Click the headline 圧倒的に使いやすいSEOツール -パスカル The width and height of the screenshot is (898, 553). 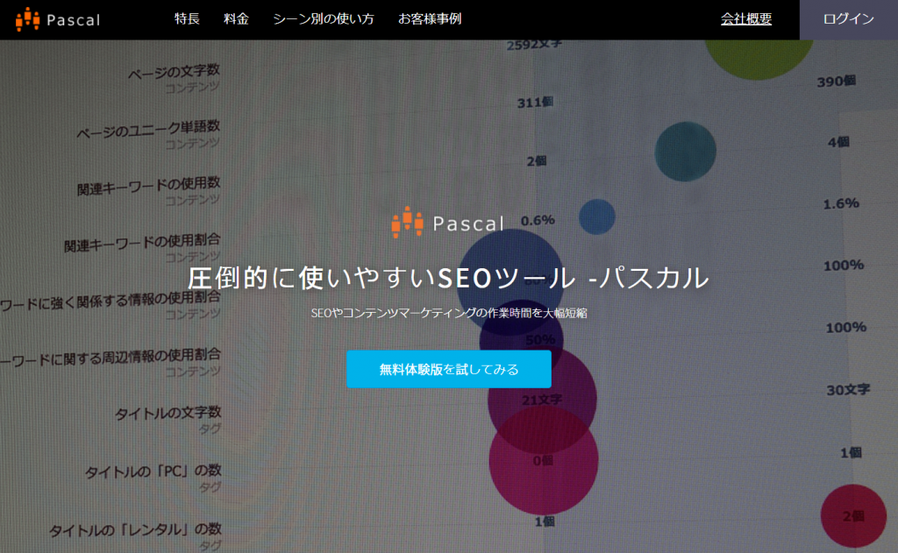[x=448, y=278]
